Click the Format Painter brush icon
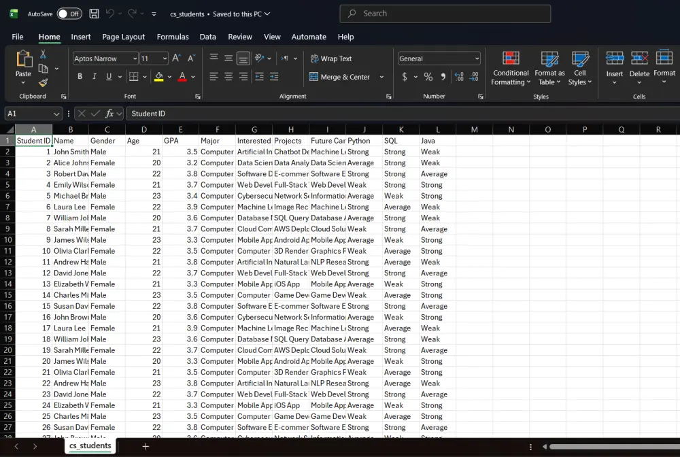Viewport: 680px width, 457px height. coord(43,82)
